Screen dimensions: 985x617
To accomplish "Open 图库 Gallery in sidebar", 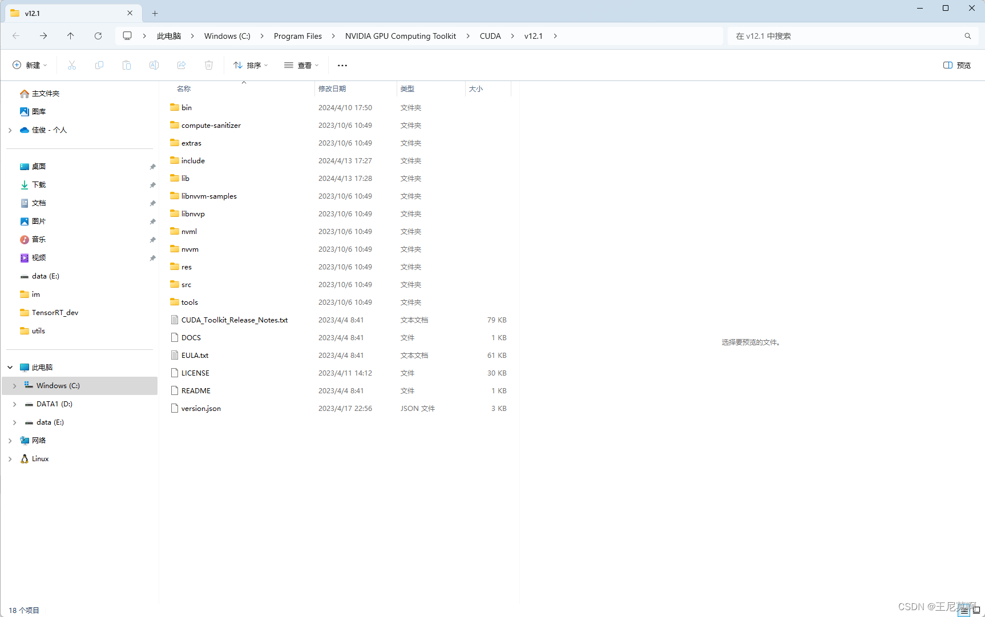I will 39,112.
